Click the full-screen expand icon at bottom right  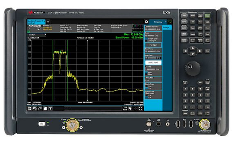(x=140, y=109)
